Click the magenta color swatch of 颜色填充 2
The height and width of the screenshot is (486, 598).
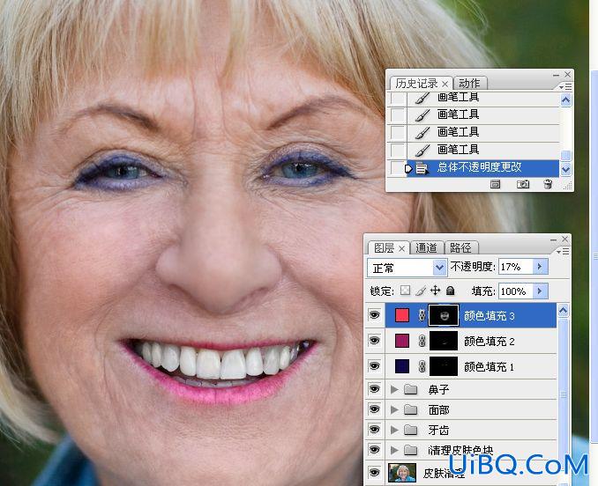coord(402,341)
